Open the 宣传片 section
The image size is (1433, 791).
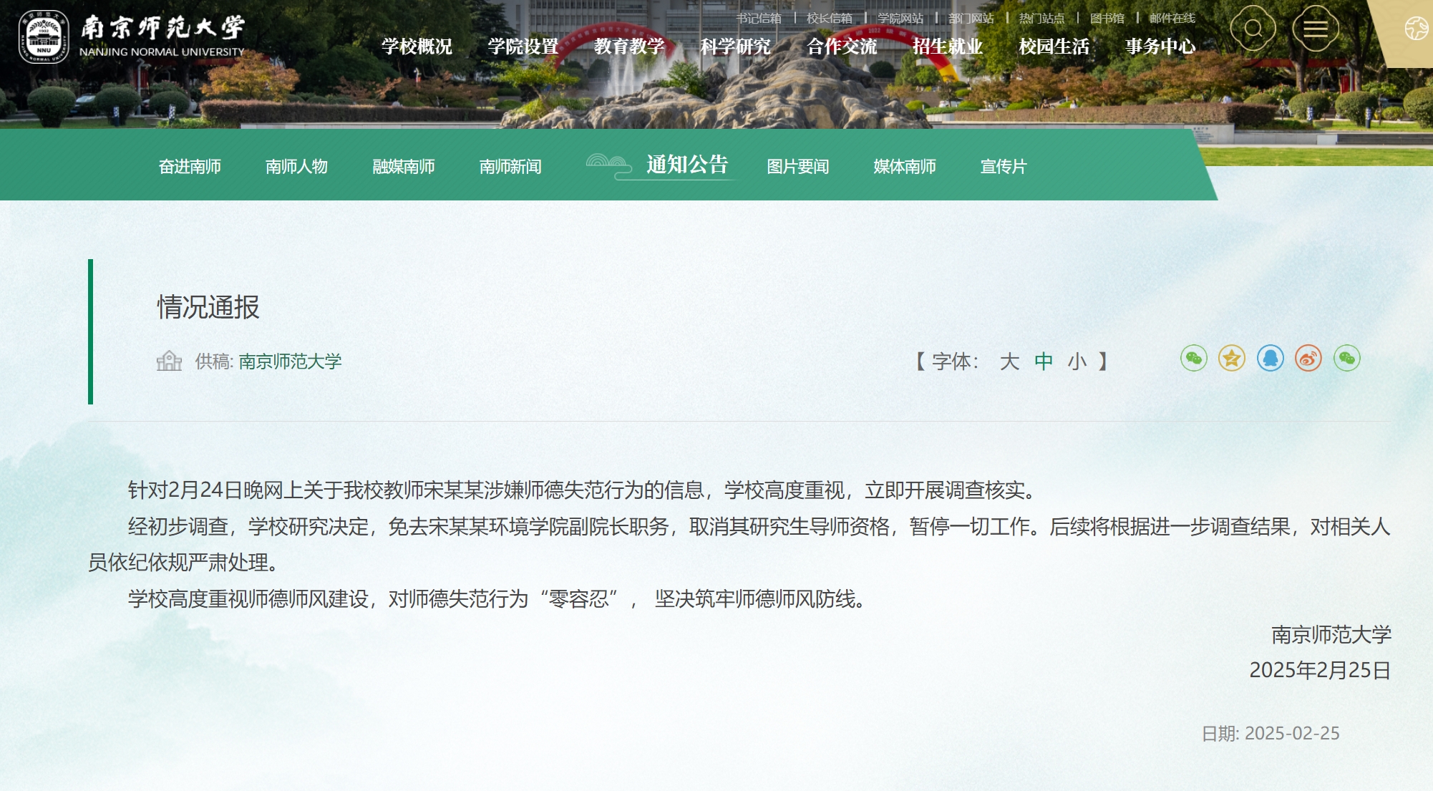click(x=1004, y=167)
